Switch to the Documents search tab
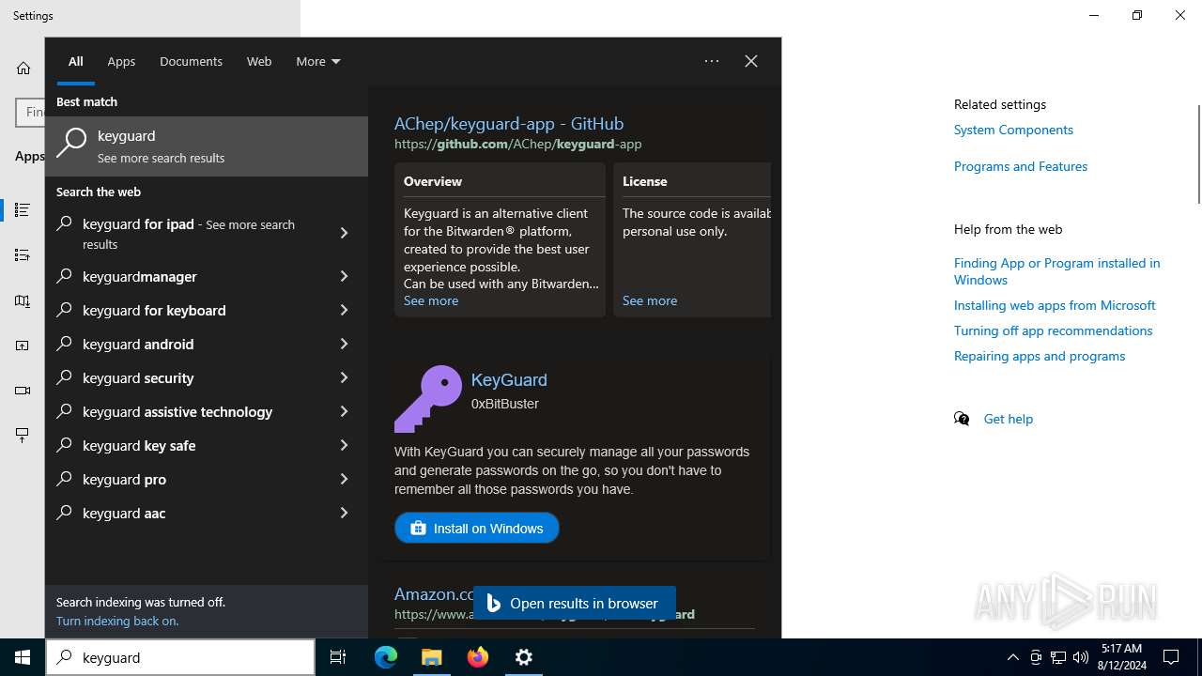Image resolution: width=1202 pixels, height=676 pixels. coord(191,61)
